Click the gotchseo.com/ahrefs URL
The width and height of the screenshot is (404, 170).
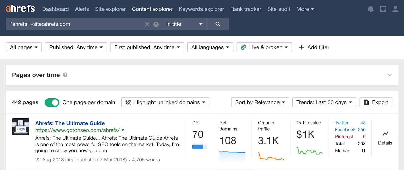tap(78, 130)
